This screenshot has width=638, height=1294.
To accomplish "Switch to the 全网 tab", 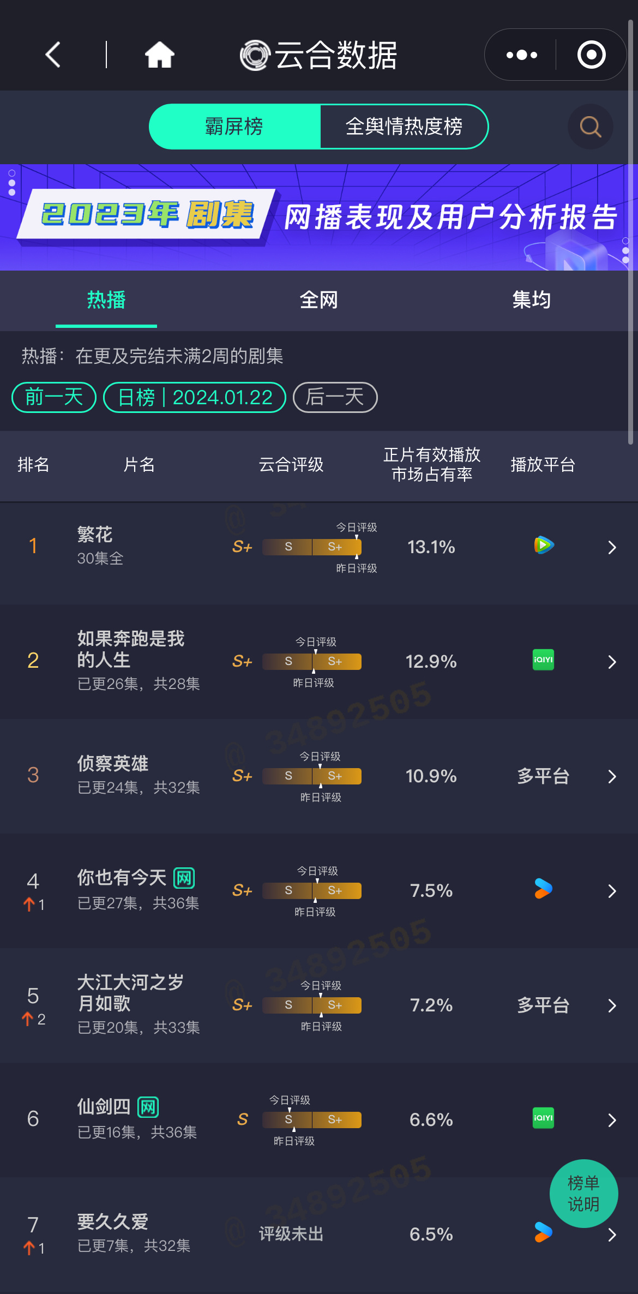I will (319, 299).
